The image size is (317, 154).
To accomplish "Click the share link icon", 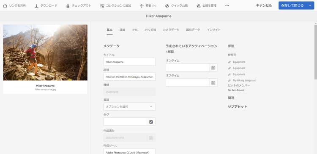I will [5, 5].
